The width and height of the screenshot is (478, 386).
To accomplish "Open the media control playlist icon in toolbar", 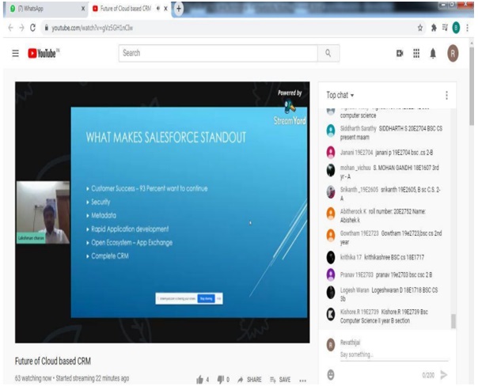I will pyautogui.click(x=445, y=28).
